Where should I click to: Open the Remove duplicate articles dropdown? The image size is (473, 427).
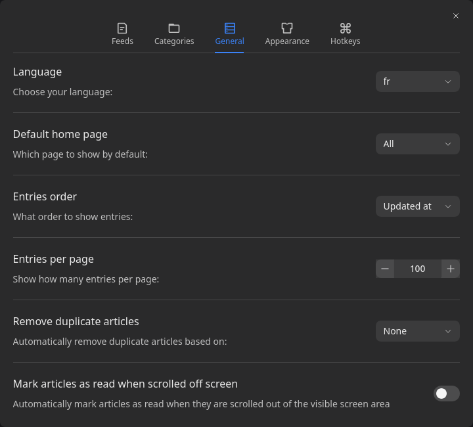[417, 331]
